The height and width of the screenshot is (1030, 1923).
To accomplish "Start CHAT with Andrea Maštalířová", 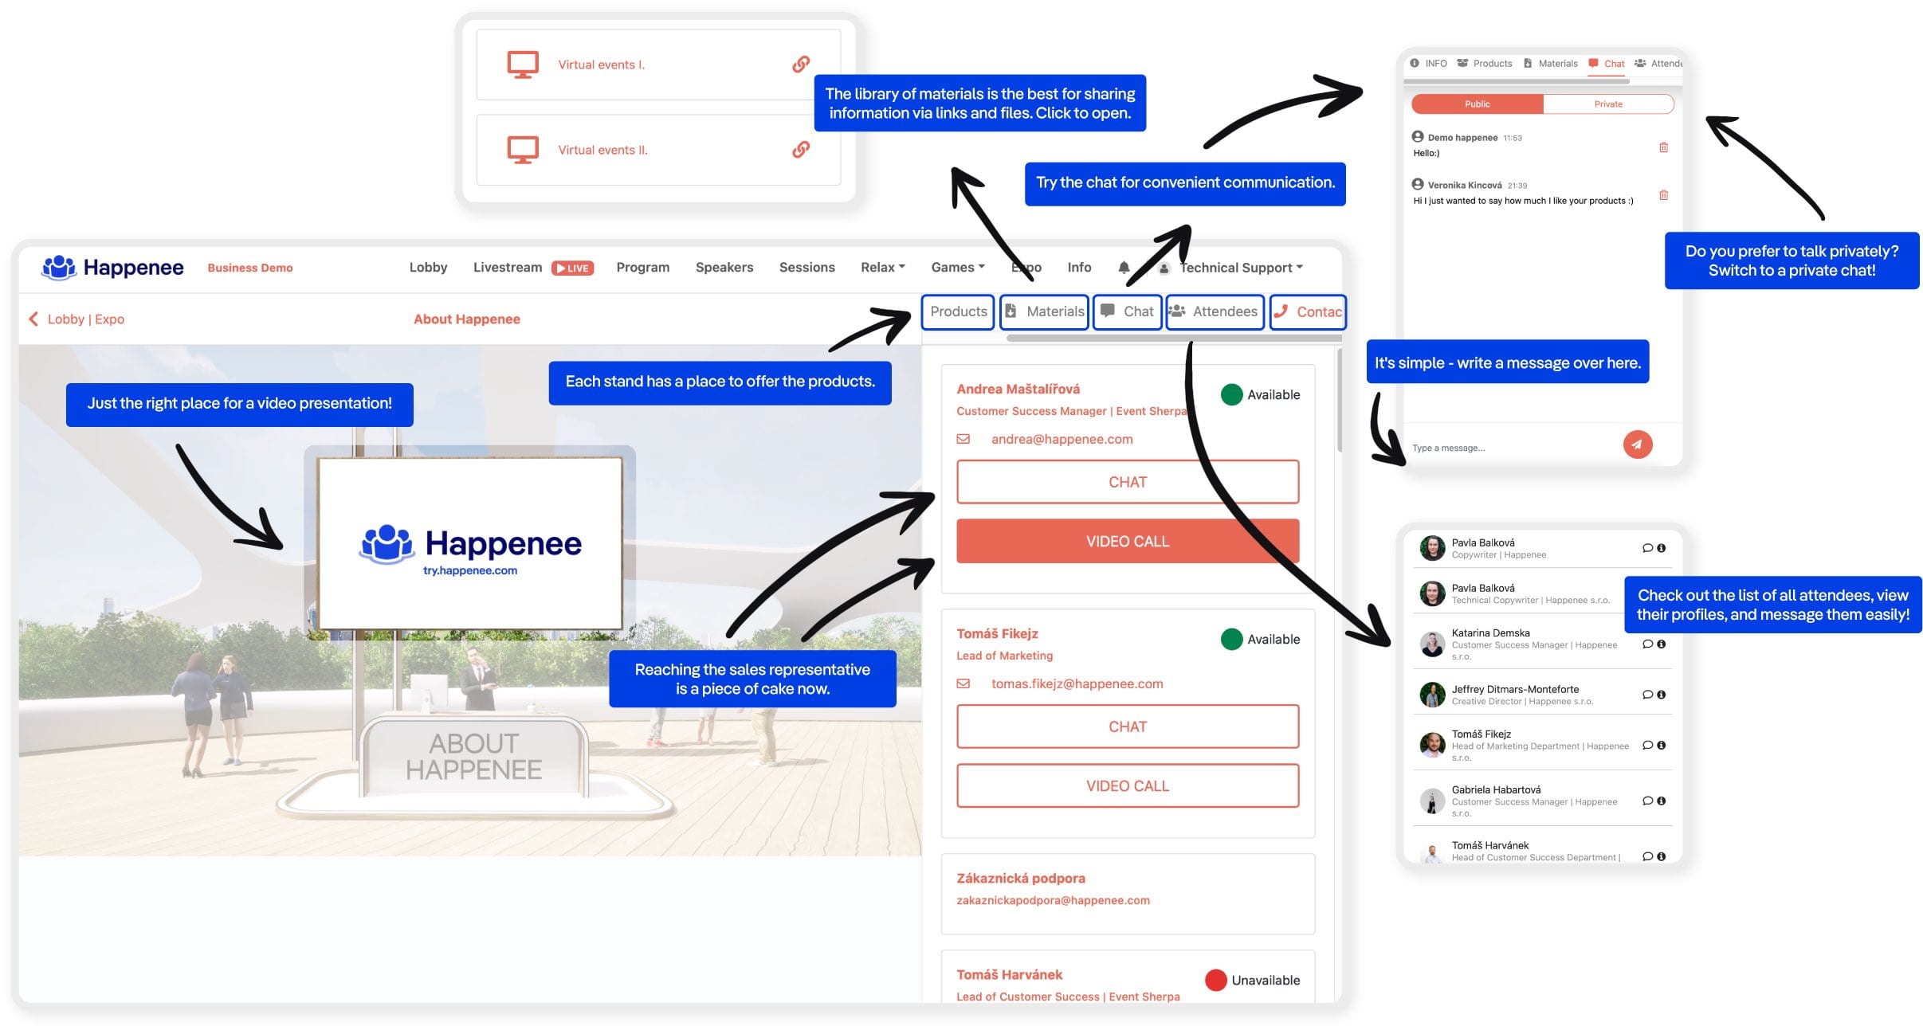I will pyautogui.click(x=1128, y=482).
